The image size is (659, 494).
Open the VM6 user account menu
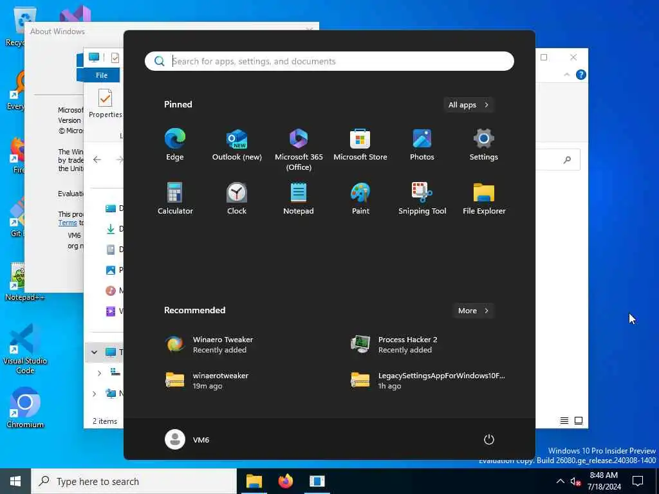187,439
